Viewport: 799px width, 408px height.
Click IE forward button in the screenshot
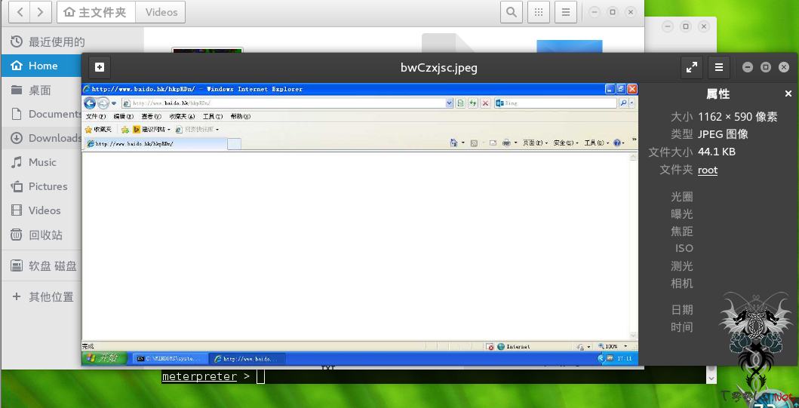tap(103, 103)
